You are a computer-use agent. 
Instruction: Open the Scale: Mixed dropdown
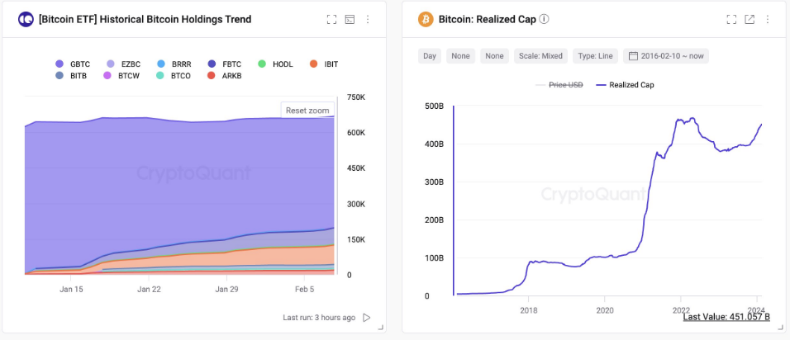click(x=540, y=56)
